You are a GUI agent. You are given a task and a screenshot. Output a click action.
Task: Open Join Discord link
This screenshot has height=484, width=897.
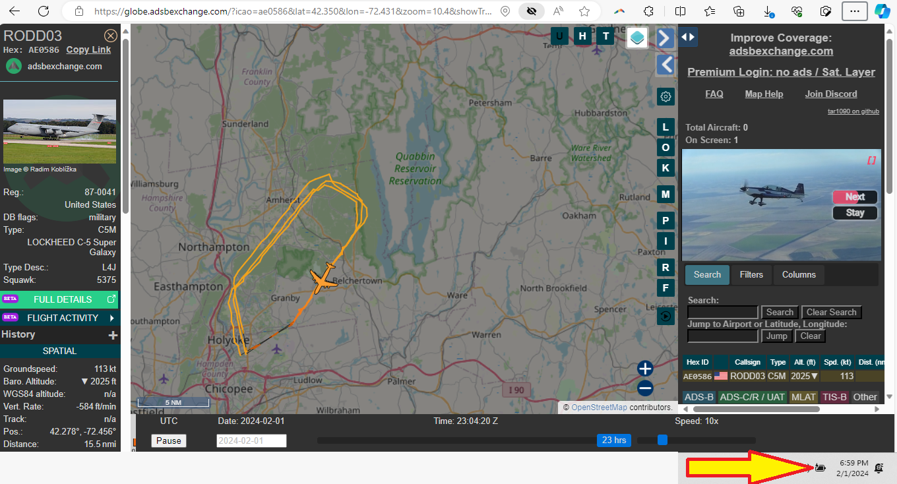click(831, 94)
